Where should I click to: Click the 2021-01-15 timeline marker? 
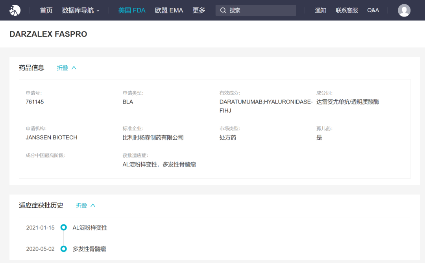[64, 227]
